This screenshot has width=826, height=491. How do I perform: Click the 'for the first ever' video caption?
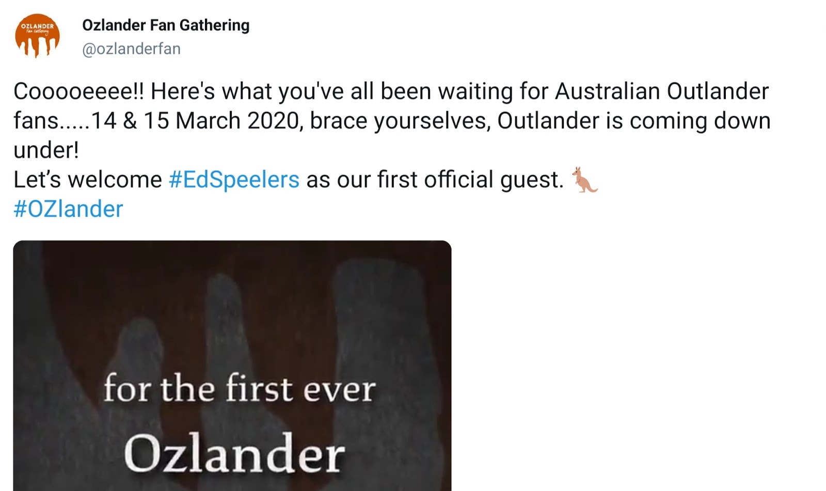[239, 389]
